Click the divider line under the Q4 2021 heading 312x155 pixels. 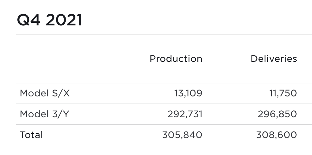(163, 35)
